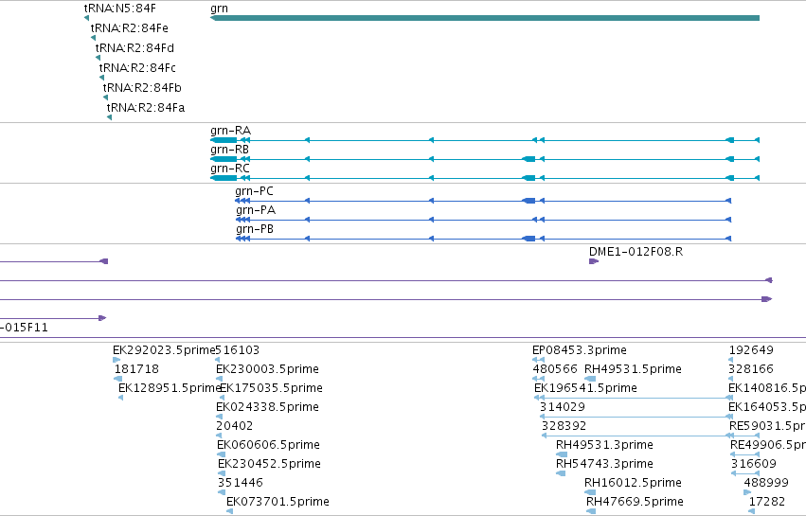806x516 pixels.
Task: Click the 181718 feature label
Action: [136, 369]
